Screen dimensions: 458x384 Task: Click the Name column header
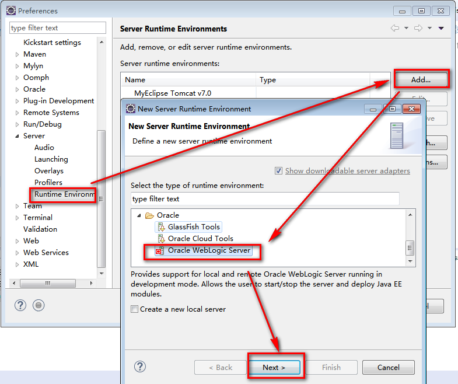coord(188,79)
